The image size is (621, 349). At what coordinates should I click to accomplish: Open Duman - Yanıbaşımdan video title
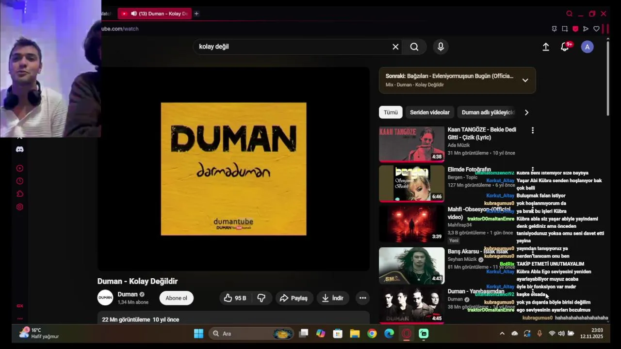click(x=476, y=291)
